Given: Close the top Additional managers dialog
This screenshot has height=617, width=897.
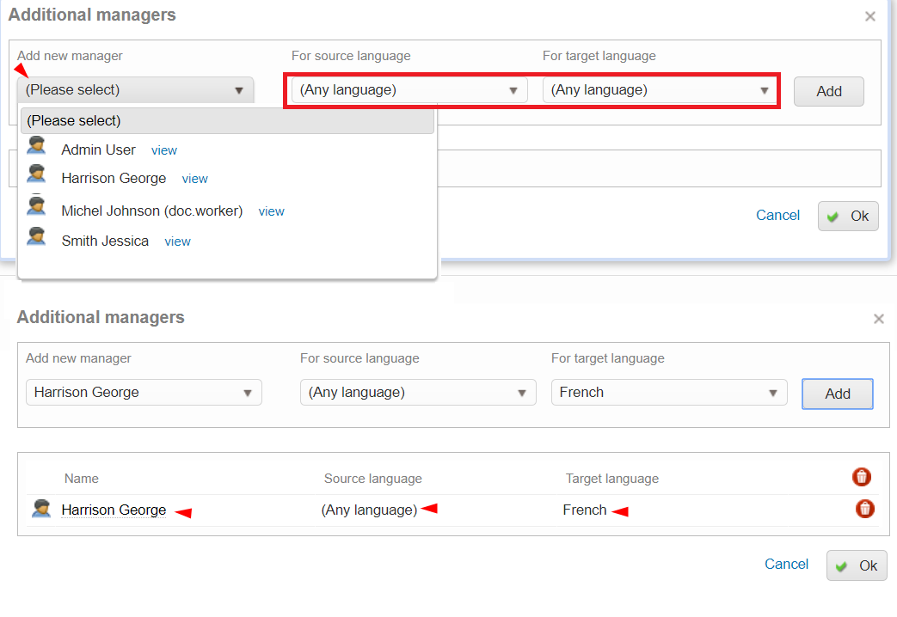Looking at the screenshot, I should pos(869,16).
